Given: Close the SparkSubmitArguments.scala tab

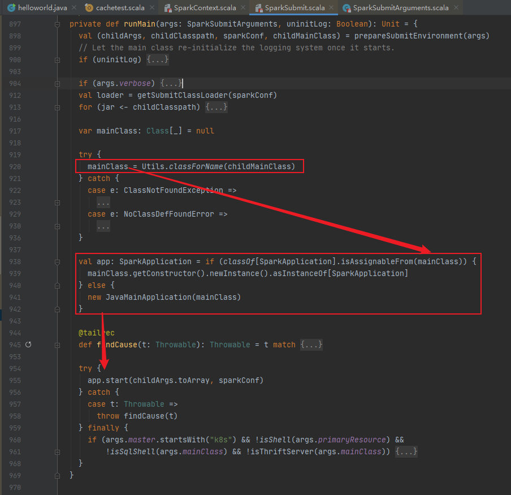Looking at the screenshot, I should tap(456, 7).
